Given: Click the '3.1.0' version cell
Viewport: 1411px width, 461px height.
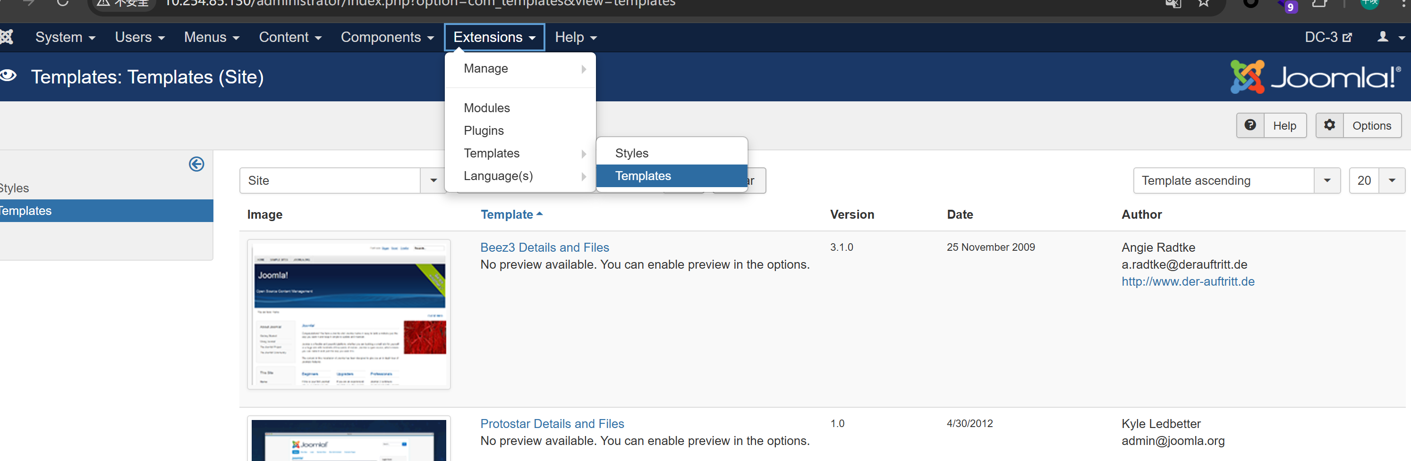Looking at the screenshot, I should pos(841,247).
